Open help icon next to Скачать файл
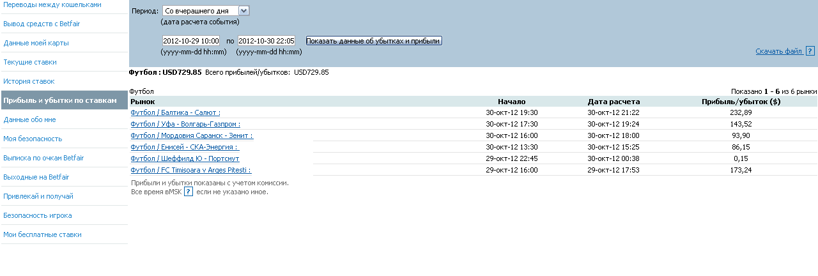The width and height of the screenshot is (818, 276). click(x=810, y=51)
